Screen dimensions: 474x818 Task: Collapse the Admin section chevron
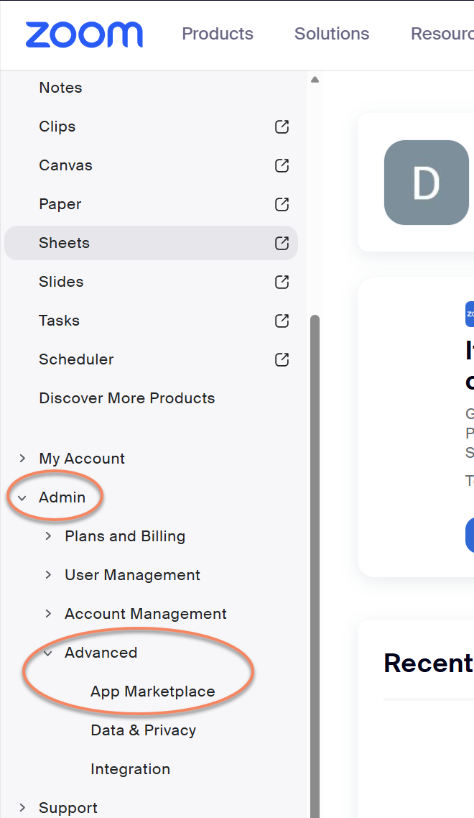22,497
